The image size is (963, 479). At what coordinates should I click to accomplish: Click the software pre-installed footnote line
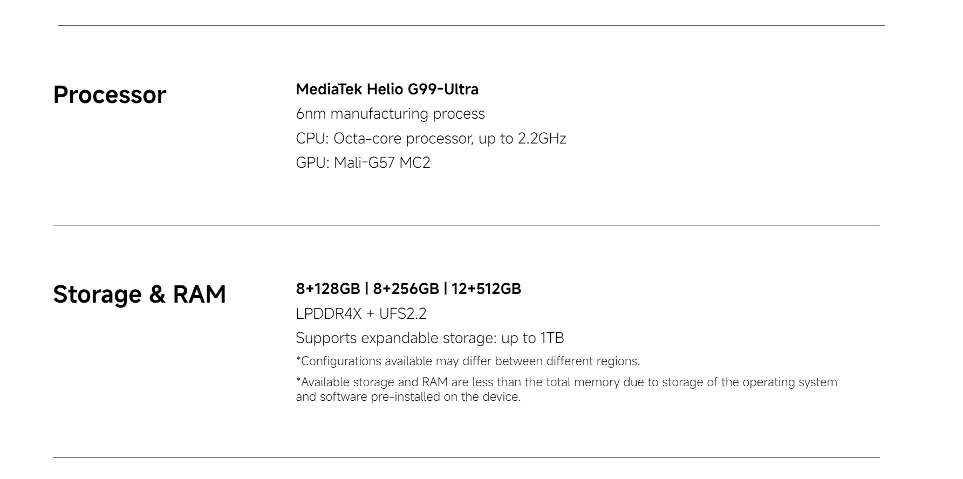408,397
